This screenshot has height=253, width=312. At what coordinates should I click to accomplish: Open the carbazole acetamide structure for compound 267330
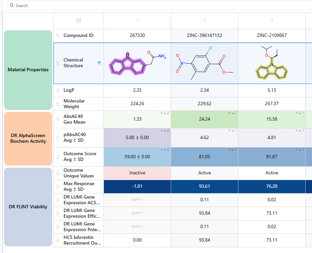coord(137,63)
